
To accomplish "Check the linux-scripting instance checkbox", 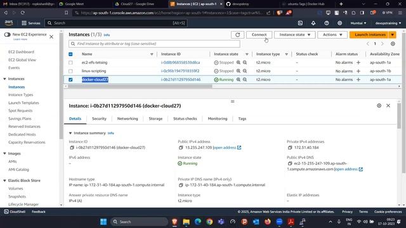I will click(x=70, y=71).
